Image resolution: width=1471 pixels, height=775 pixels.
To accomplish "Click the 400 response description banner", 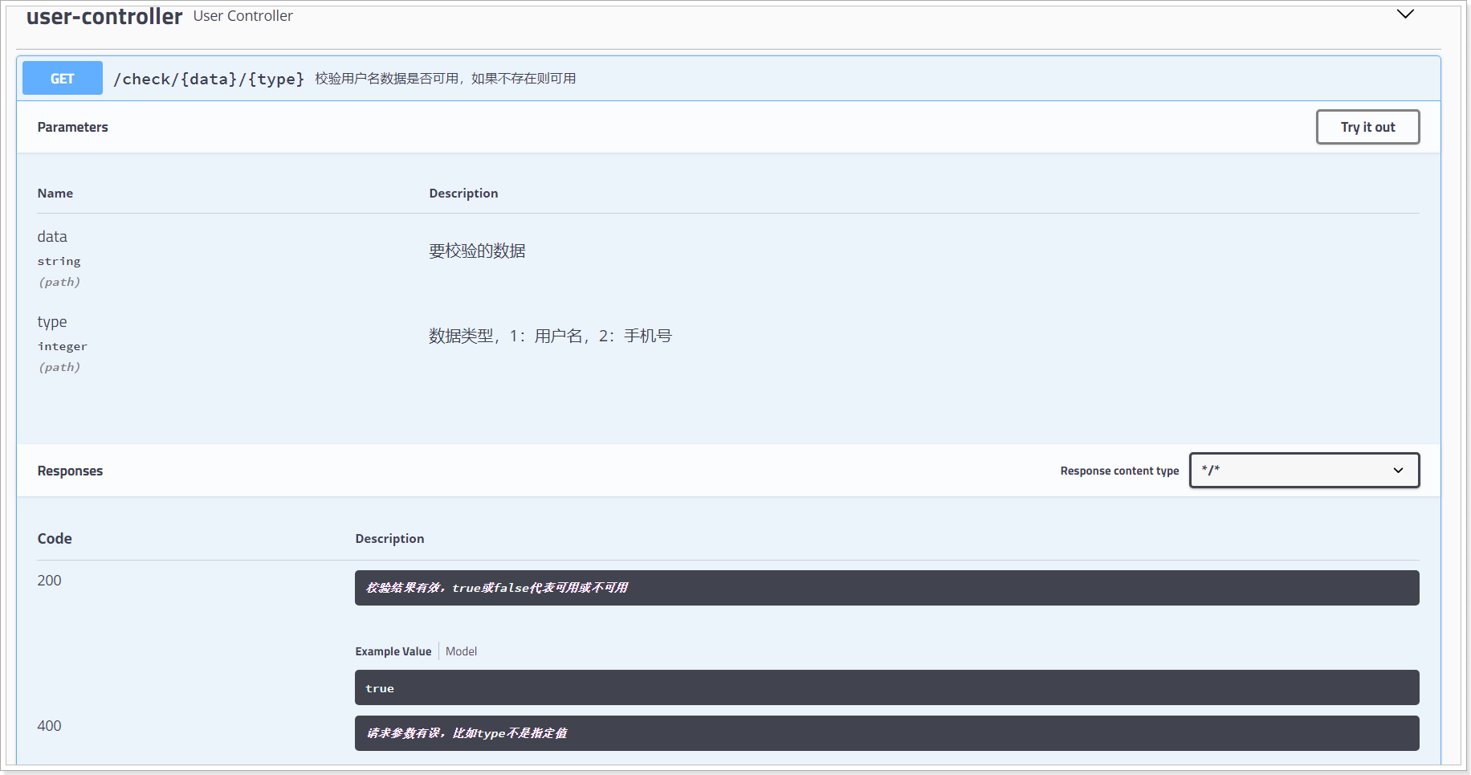I will (x=886, y=732).
